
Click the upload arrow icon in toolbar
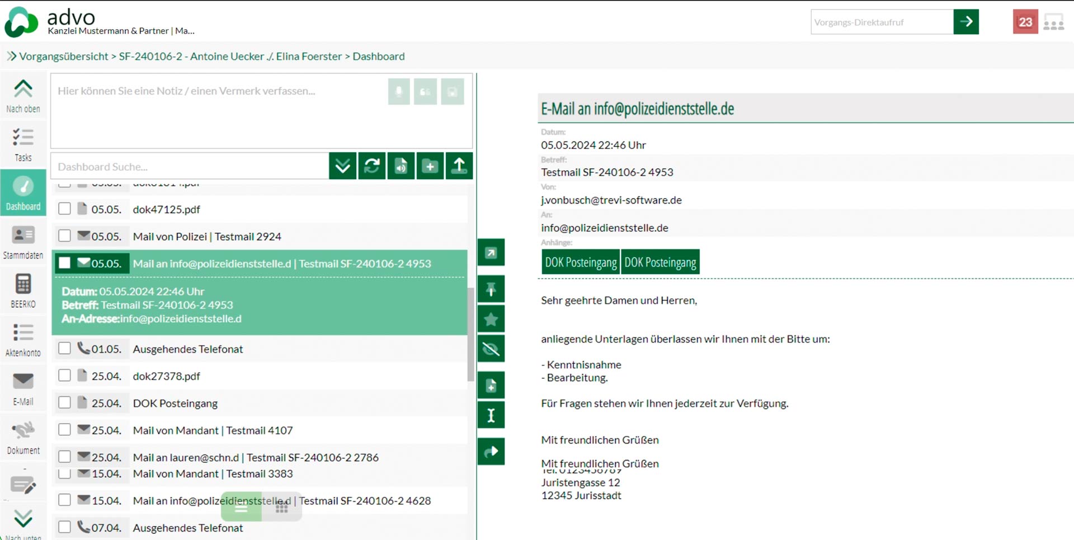pos(459,166)
